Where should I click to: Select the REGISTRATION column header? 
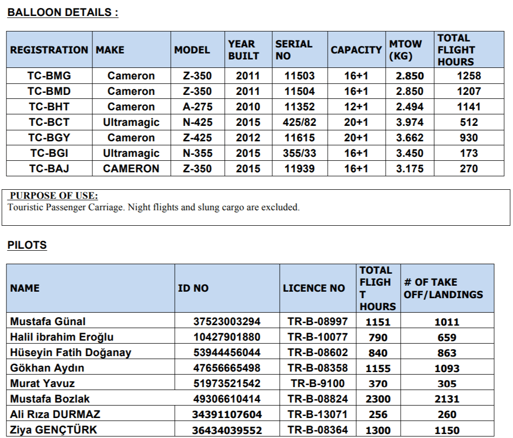point(49,50)
